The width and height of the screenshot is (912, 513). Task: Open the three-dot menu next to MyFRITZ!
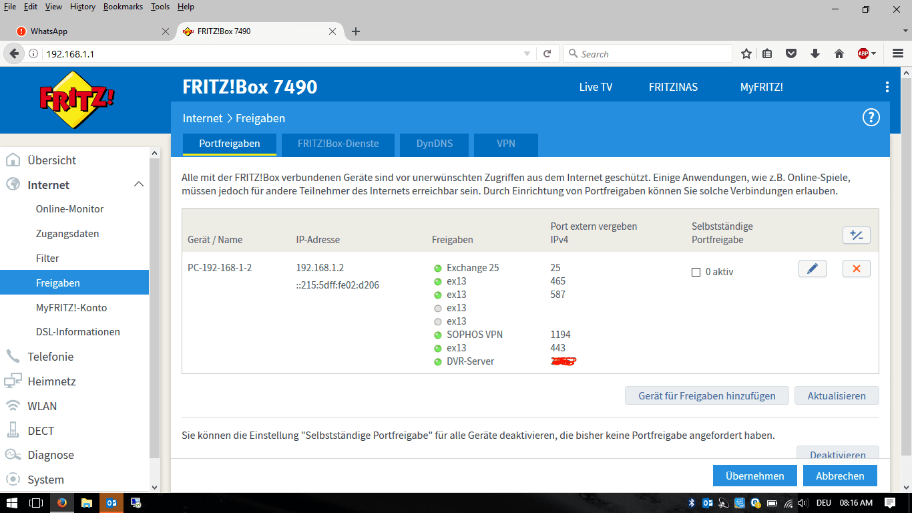pos(887,87)
